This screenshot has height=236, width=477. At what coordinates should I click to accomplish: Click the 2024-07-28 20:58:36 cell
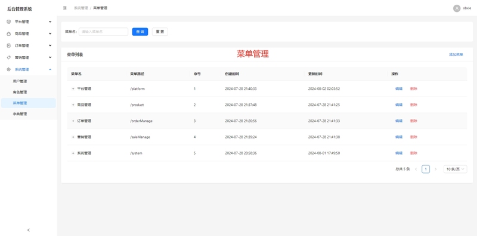(x=241, y=153)
